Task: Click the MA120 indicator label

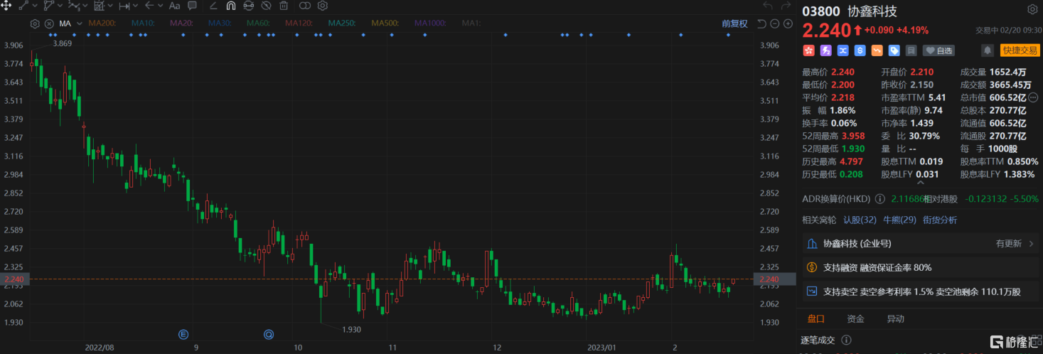Action: point(299,23)
